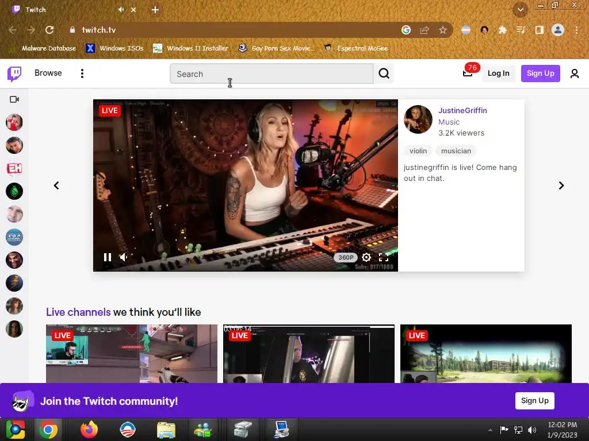
Task: Open the forest landscape live channel thumbnail
Action: [485, 354]
